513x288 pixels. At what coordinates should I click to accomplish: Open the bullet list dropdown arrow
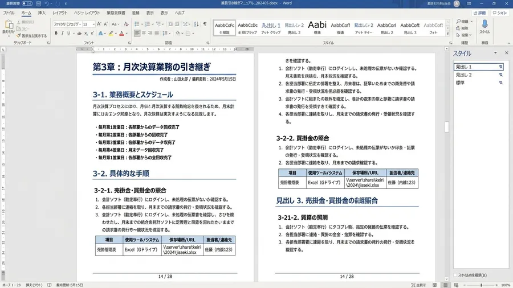(x=142, y=24)
